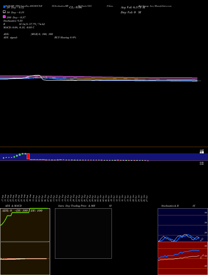This screenshot has height=275, width=208.
Task: Click the 'ADX: 0 +DY: 100 -DY: 100' readout
Action: click(22, 211)
